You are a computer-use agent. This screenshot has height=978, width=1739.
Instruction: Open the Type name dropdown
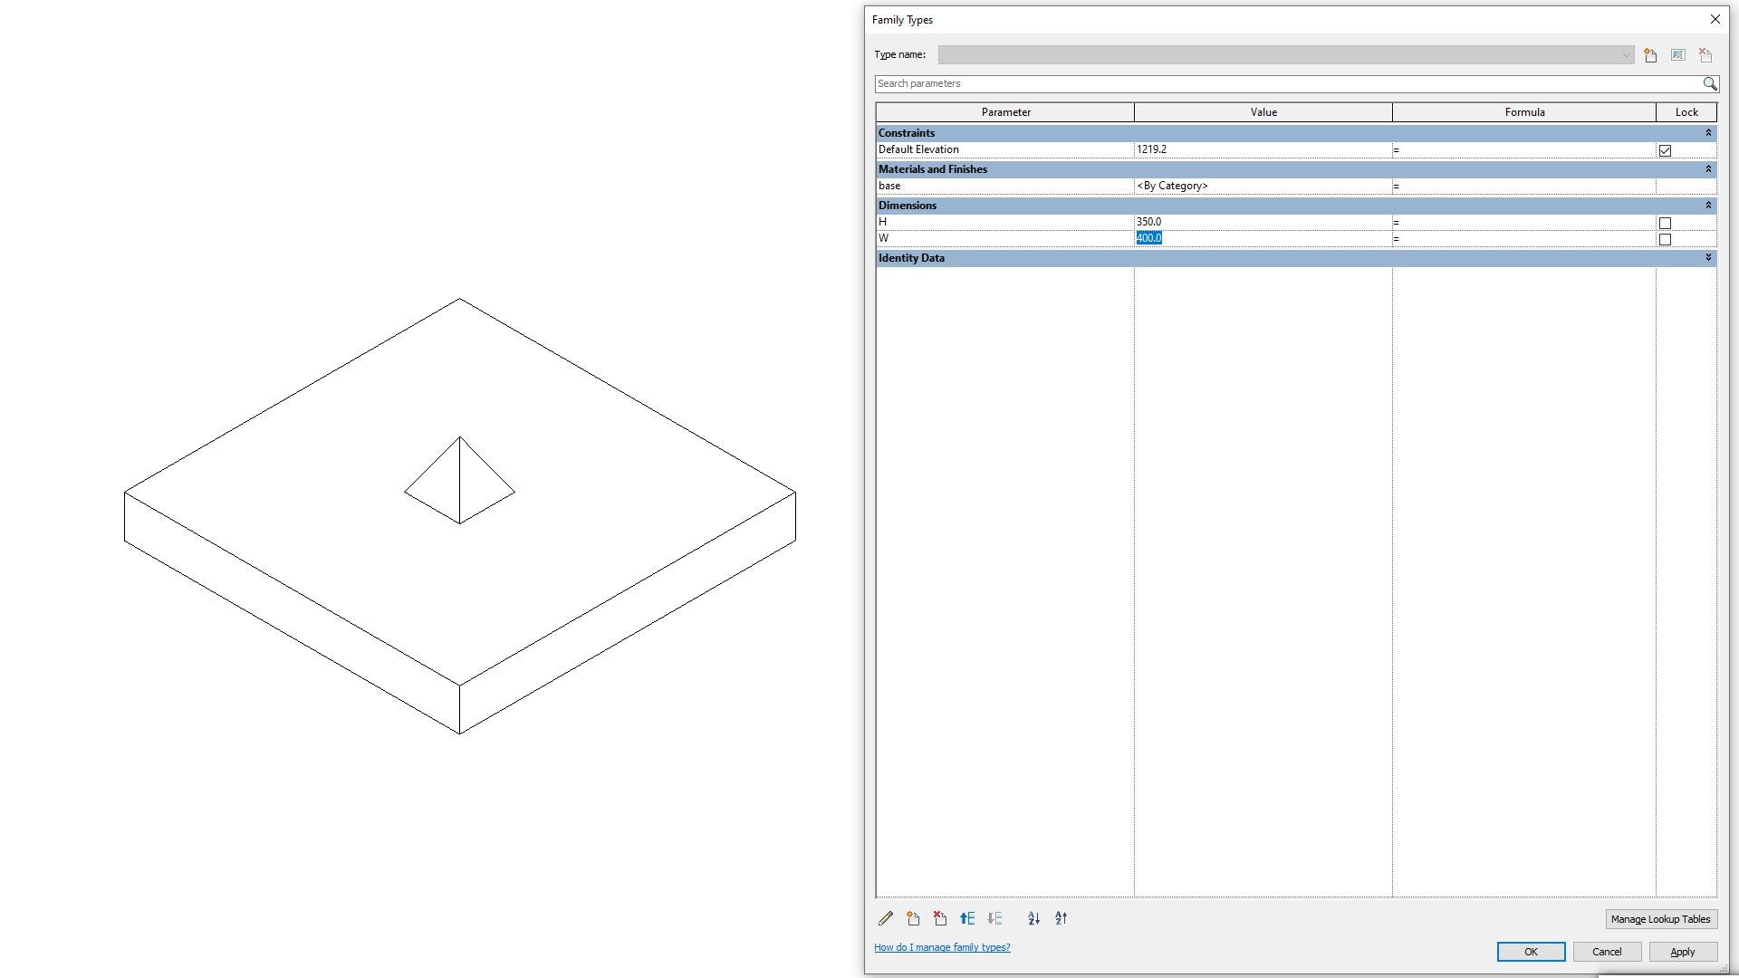(1625, 55)
